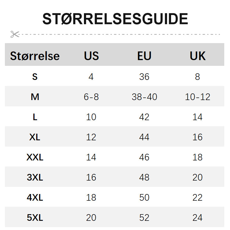Viewport: 230px width, 230px height.
Task: Click the 3XL size row label
Action: pos(35,177)
